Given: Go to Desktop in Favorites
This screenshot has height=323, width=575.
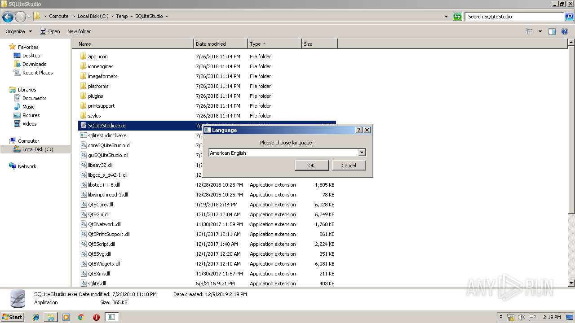Looking at the screenshot, I should click(x=31, y=56).
